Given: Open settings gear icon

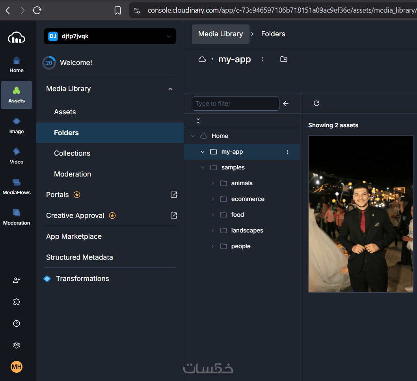Looking at the screenshot, I should click(x=17, y=345).
